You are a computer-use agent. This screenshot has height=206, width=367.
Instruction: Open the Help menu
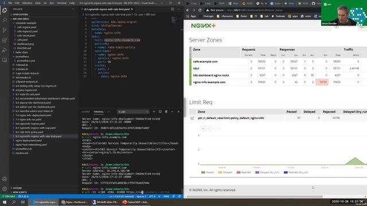pyautogui.click(x=72, y=3)
